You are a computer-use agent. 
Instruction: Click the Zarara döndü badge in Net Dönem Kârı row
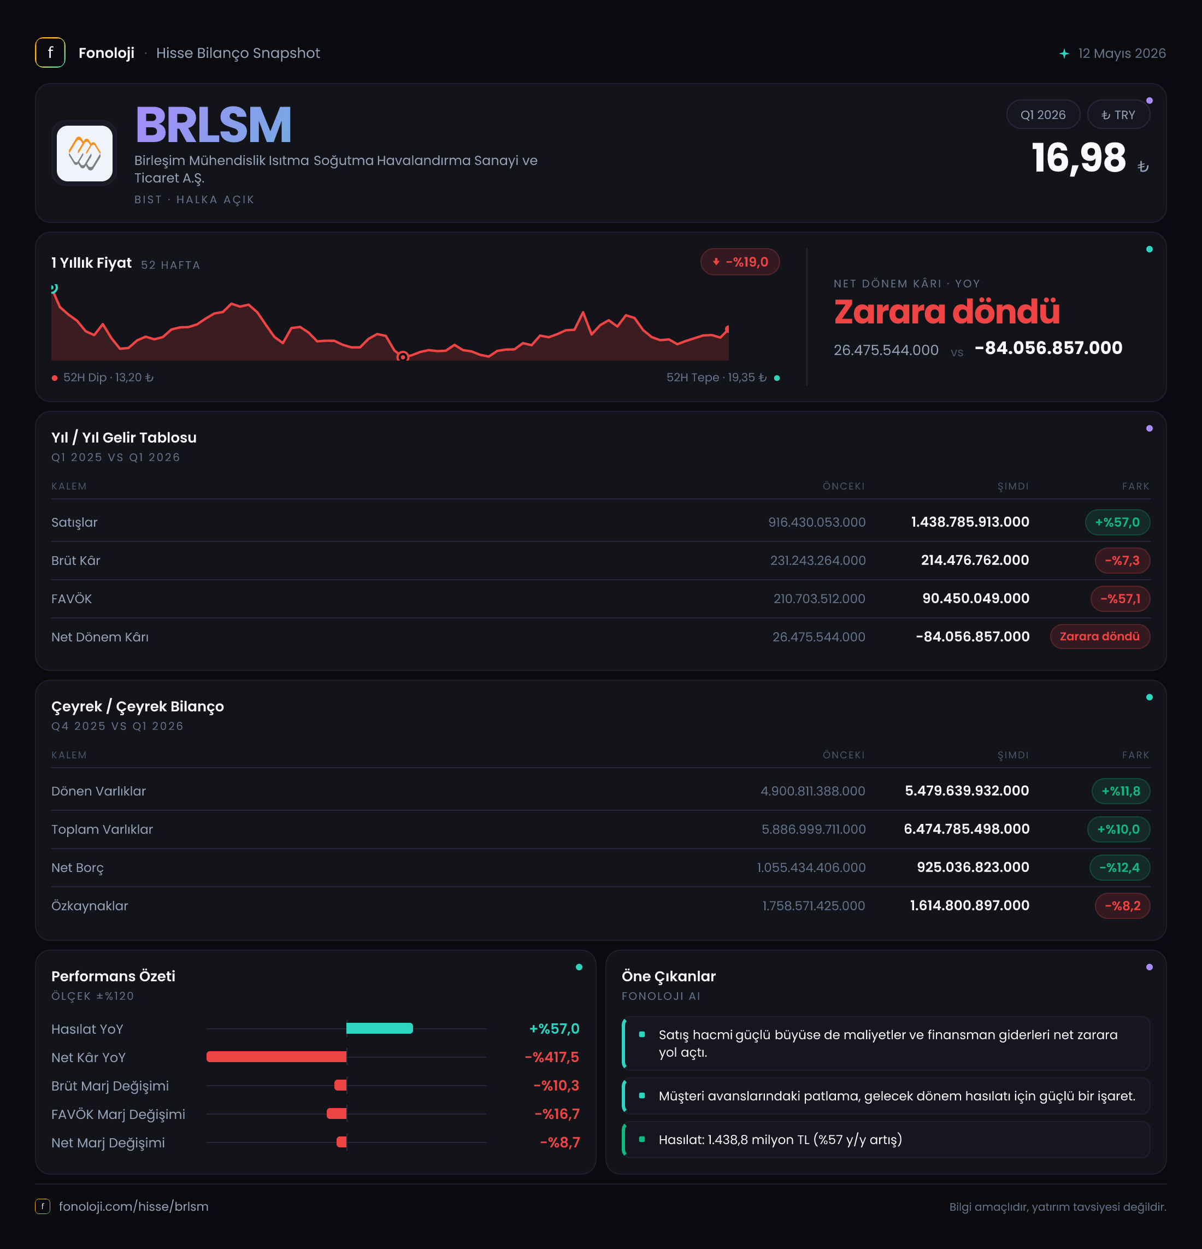click(x=1099, y=637)
